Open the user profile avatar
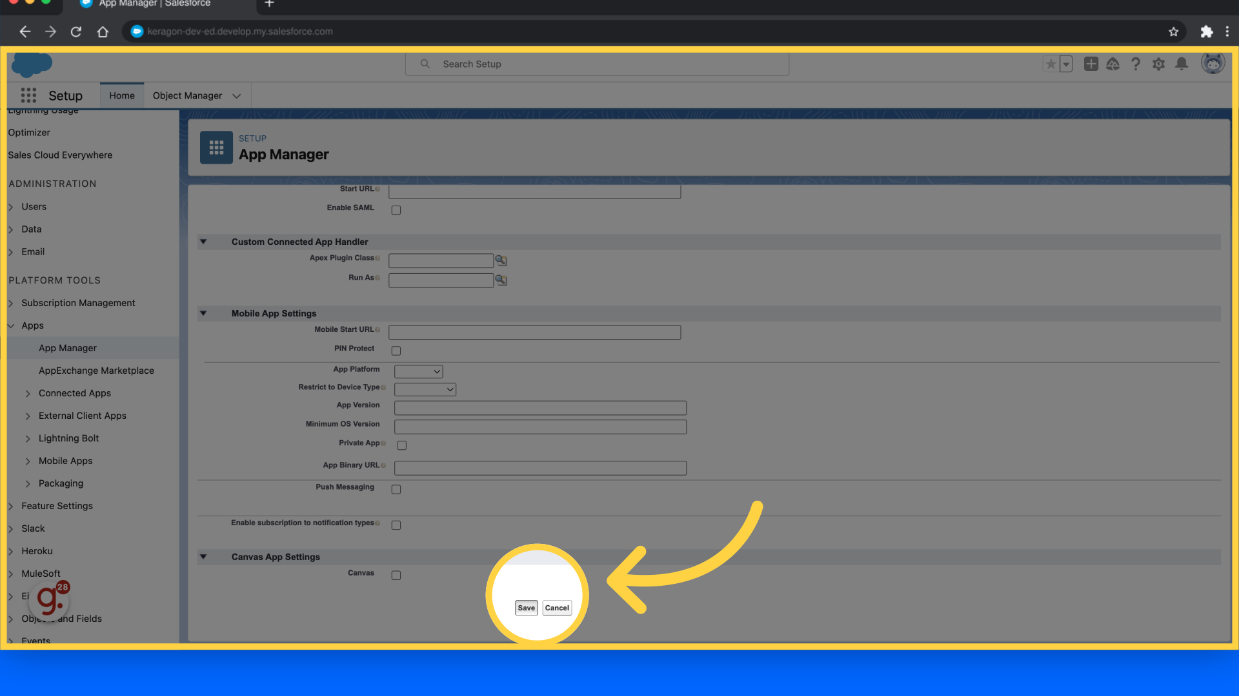 (1213, 63)
